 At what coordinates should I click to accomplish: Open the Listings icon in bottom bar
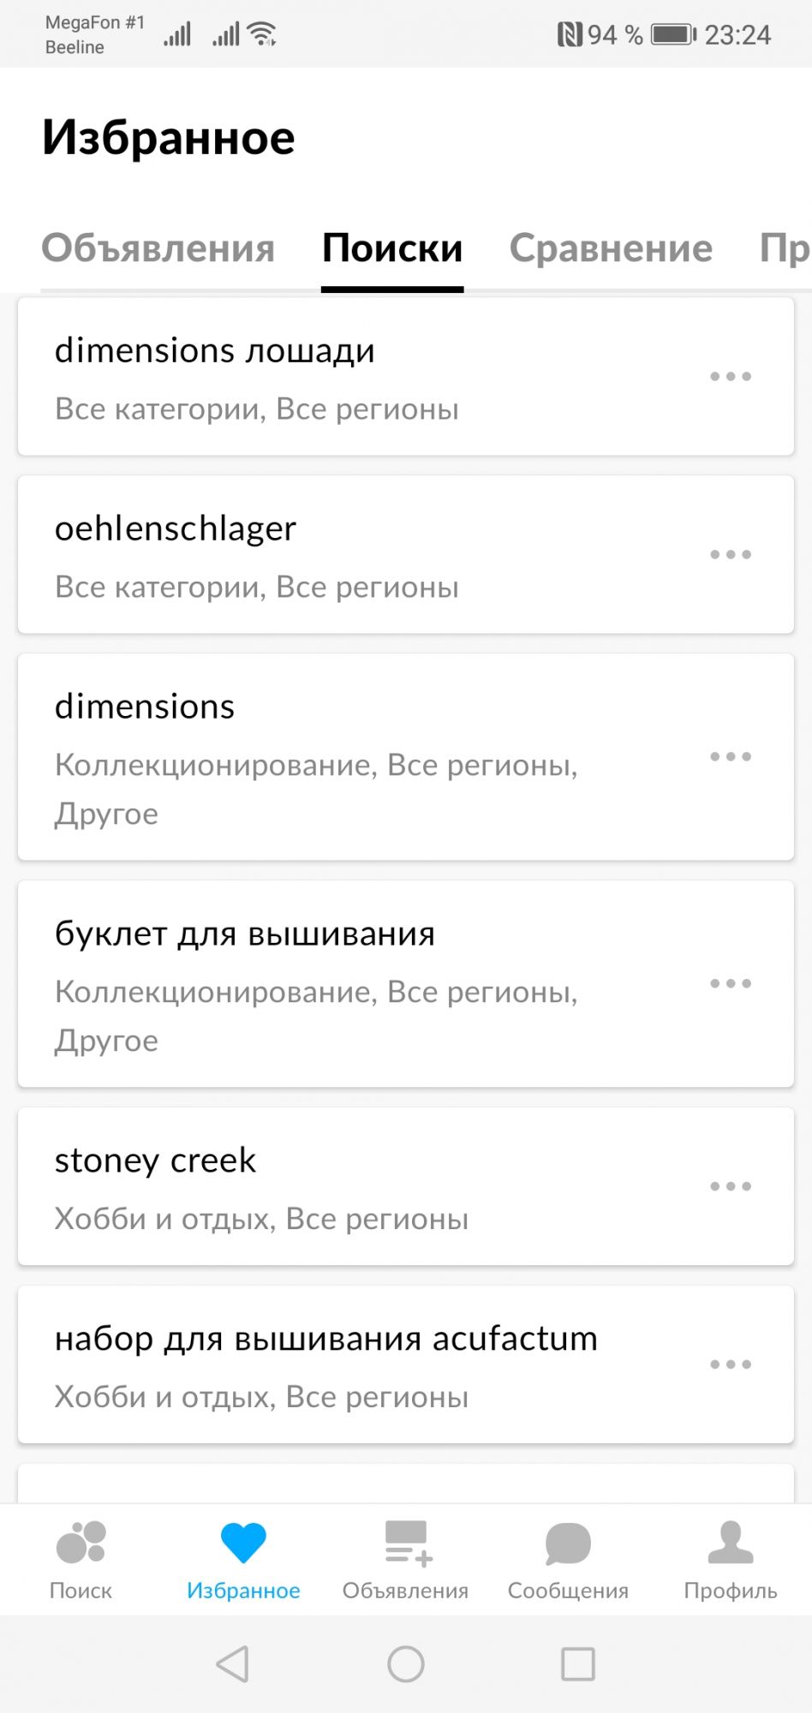click(406, 1543)
